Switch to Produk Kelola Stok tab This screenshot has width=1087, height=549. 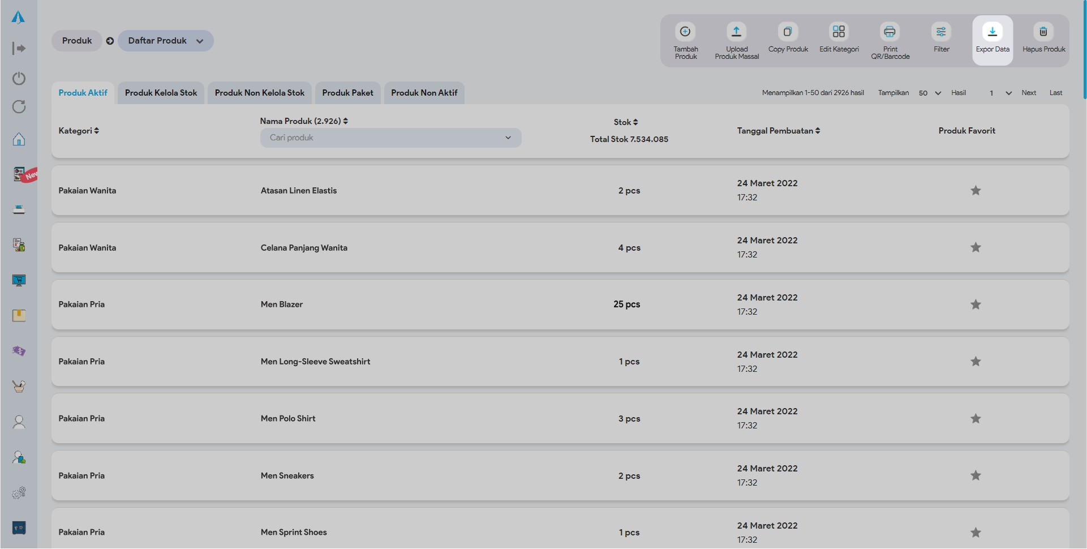click(161, 93)
